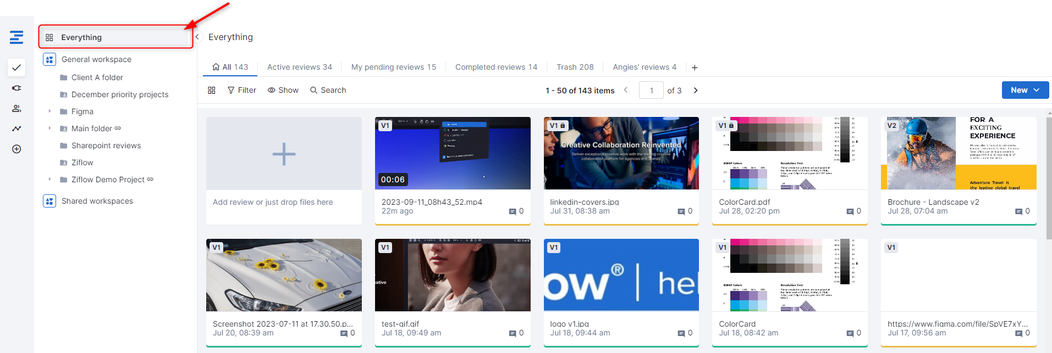Expand the Figma folder

(49, 111)
